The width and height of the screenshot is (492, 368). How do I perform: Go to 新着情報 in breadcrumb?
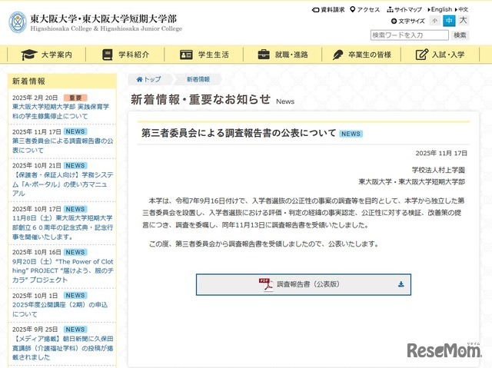click(198, 79)
